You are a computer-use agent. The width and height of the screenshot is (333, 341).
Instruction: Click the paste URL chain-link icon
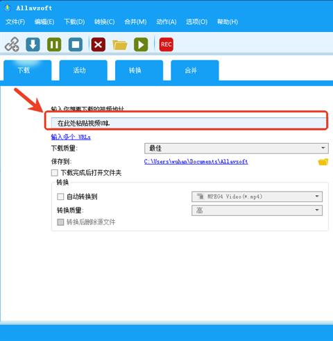pyautogui.click(x=12, y=44)
